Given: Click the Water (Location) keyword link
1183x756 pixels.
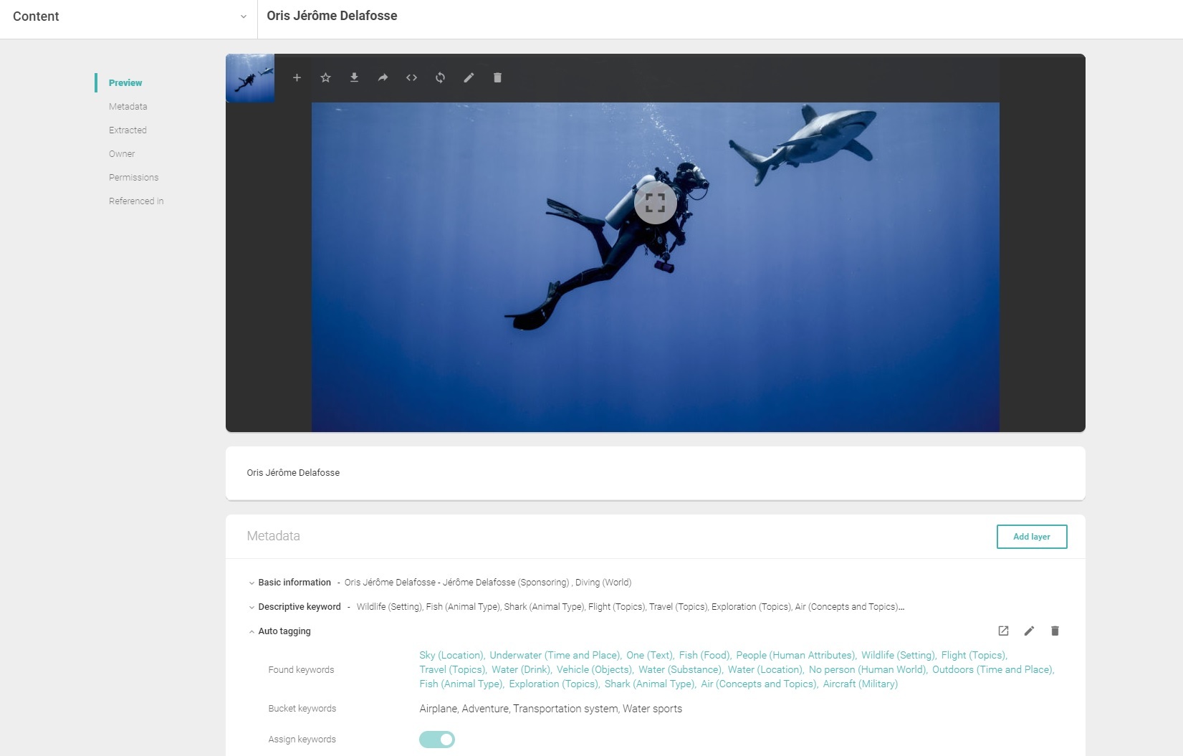Looking at the screenshot, I should click(765, 669).
